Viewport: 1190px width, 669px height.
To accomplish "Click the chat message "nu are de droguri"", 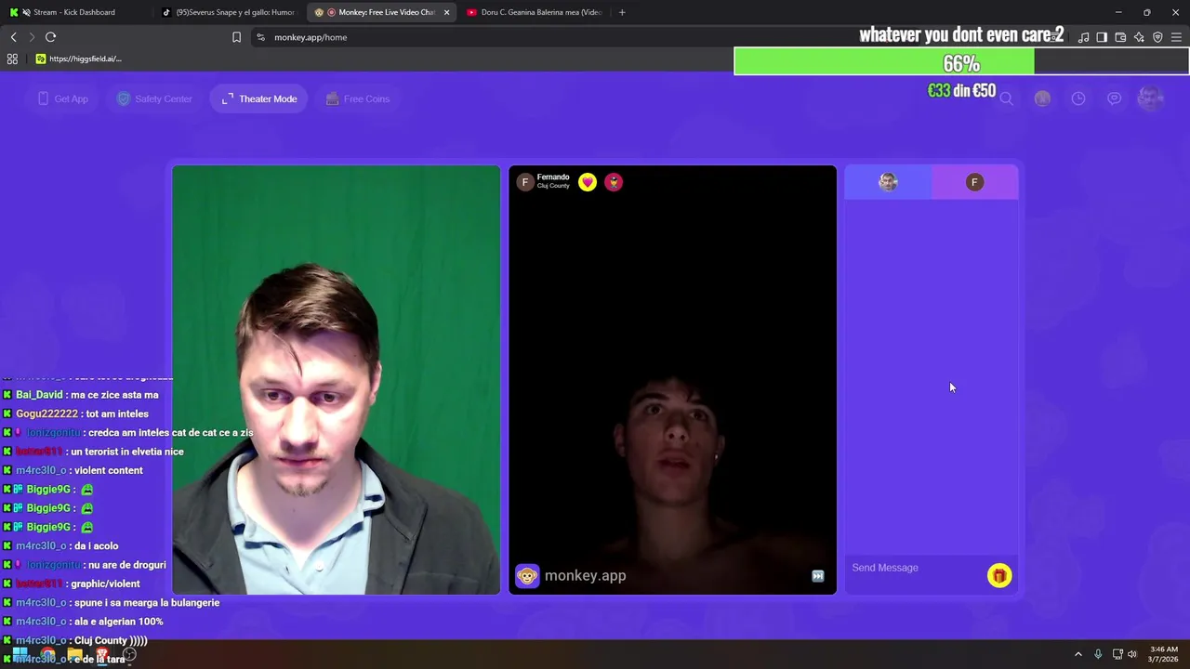I will 127,565.
